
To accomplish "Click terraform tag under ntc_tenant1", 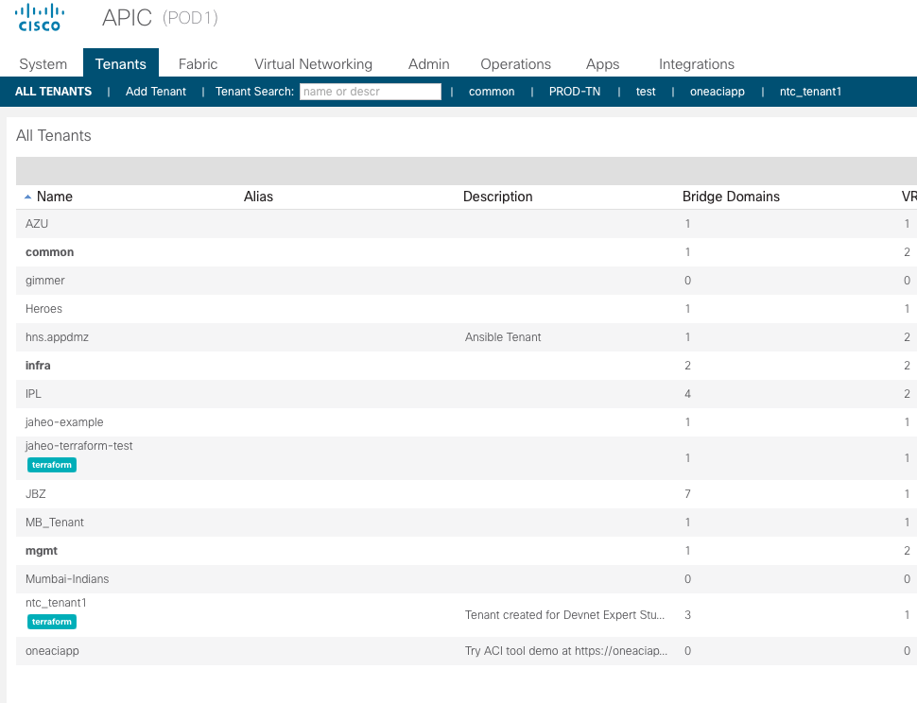I will (x=52, y=622).
